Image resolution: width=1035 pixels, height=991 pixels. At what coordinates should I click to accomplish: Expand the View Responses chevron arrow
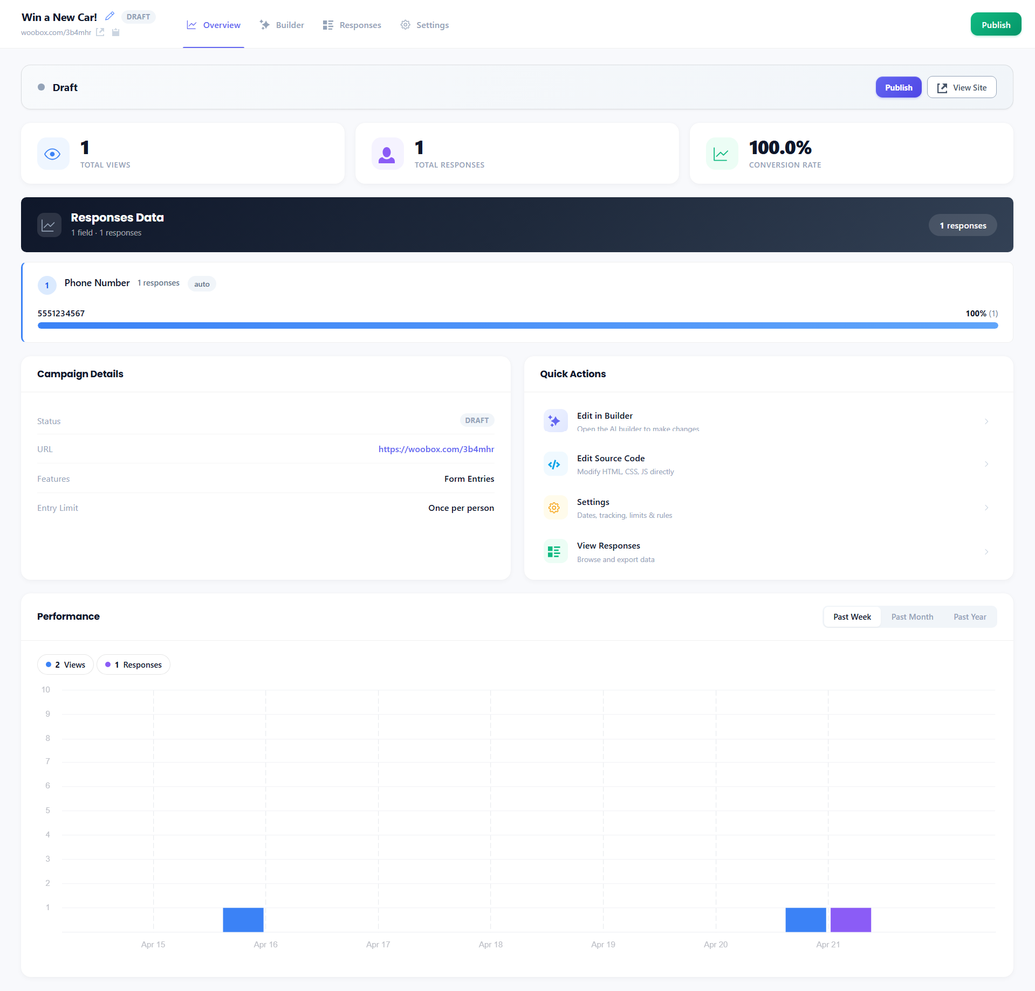pos(986,552)
